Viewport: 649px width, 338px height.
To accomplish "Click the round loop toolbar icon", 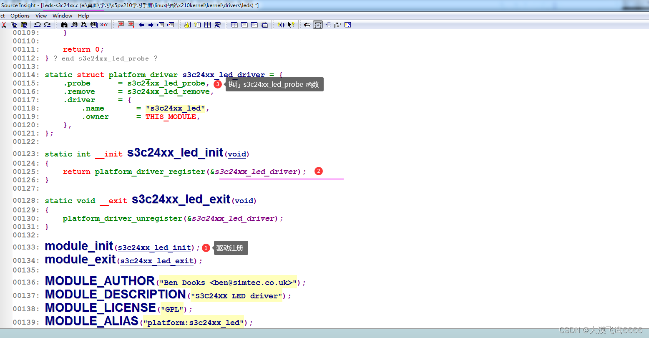I will pos(307,25).
